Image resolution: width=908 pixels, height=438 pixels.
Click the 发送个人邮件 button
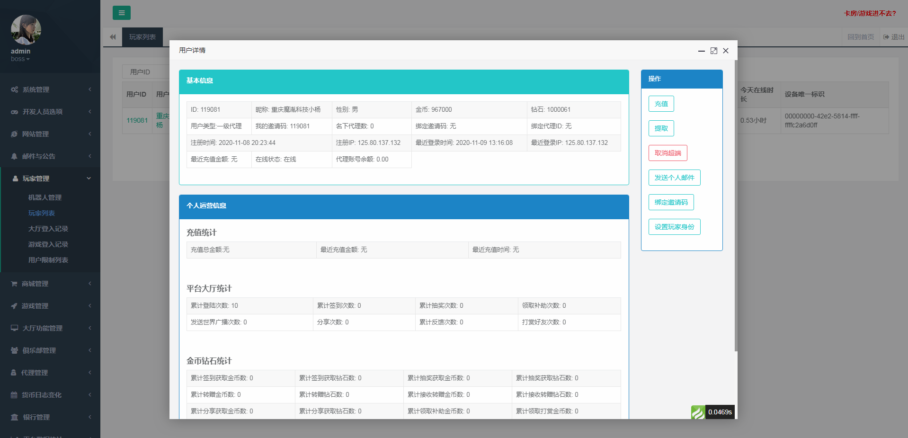pyautogui.click(x=674, y=178)
